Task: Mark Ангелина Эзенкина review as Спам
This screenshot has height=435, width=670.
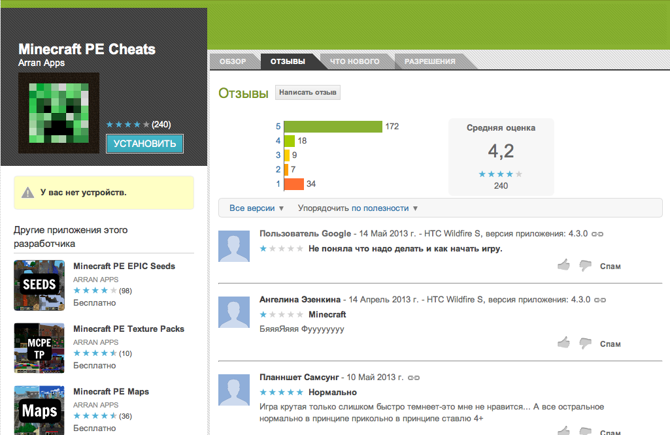Action: pos(610,344)
